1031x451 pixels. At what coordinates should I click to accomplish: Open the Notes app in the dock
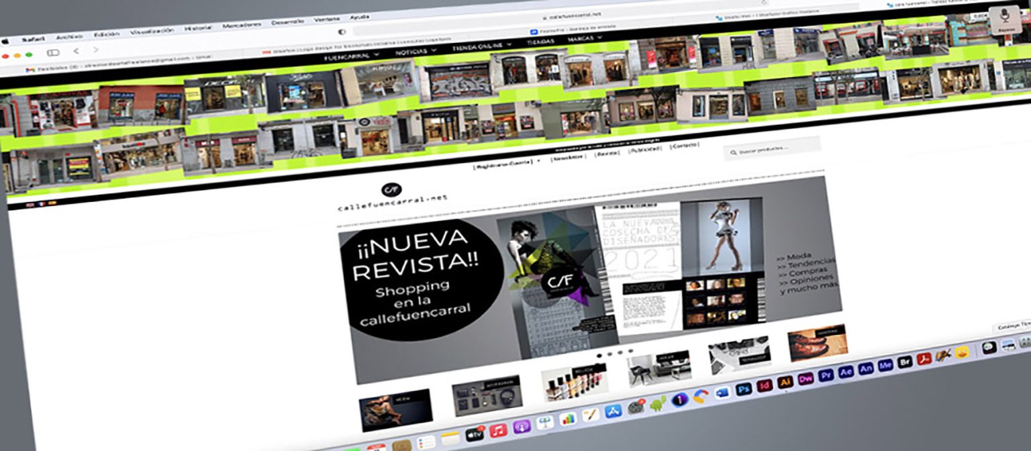(449, 439)
